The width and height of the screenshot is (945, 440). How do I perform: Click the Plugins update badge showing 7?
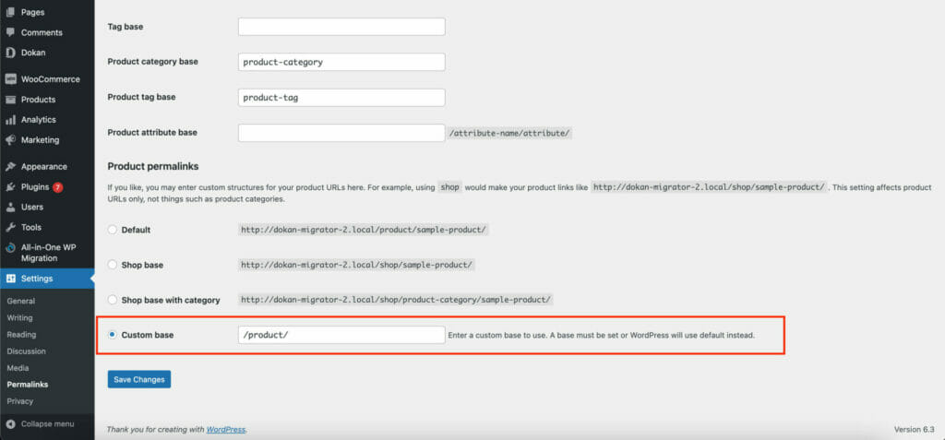point(58,187)
